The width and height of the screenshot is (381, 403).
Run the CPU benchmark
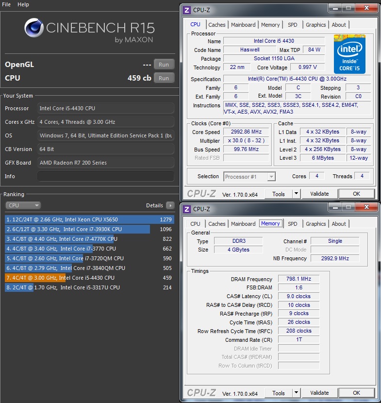164,78
